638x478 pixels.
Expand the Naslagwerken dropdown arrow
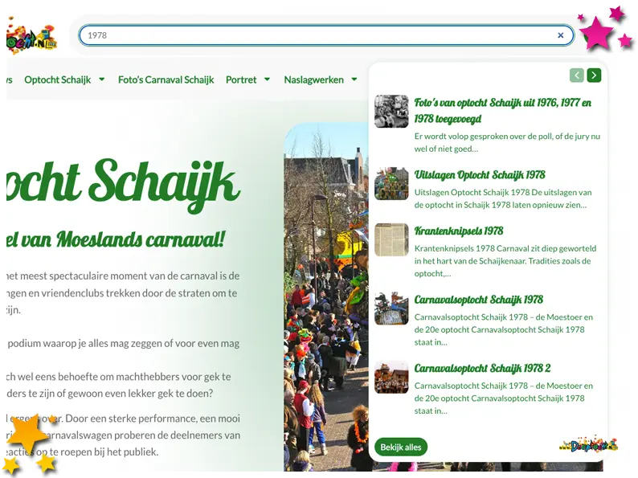tap(354, 80)
